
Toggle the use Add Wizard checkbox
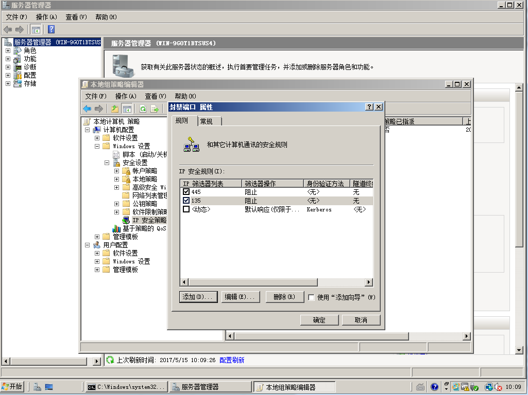coord(311,297)
